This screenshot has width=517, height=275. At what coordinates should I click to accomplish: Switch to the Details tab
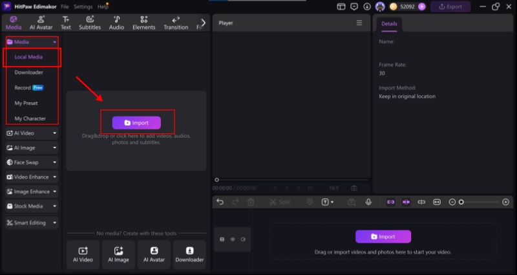[389, 24]
